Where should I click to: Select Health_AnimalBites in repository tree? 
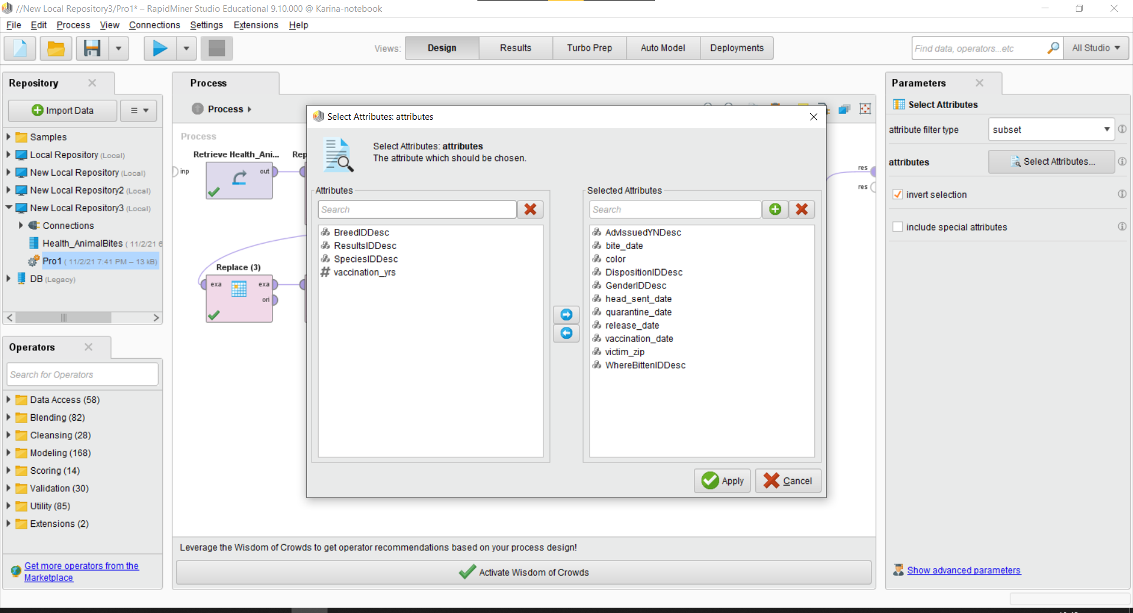pos(83,243)
